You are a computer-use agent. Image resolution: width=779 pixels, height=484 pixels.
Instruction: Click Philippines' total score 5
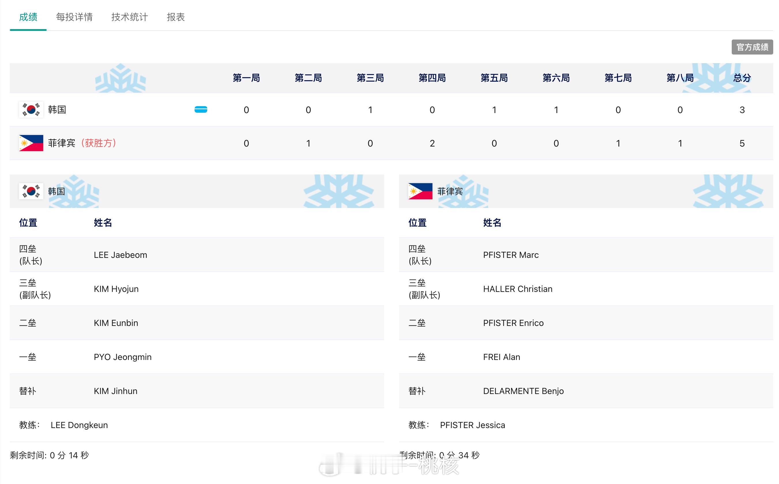tap(742, 143)
